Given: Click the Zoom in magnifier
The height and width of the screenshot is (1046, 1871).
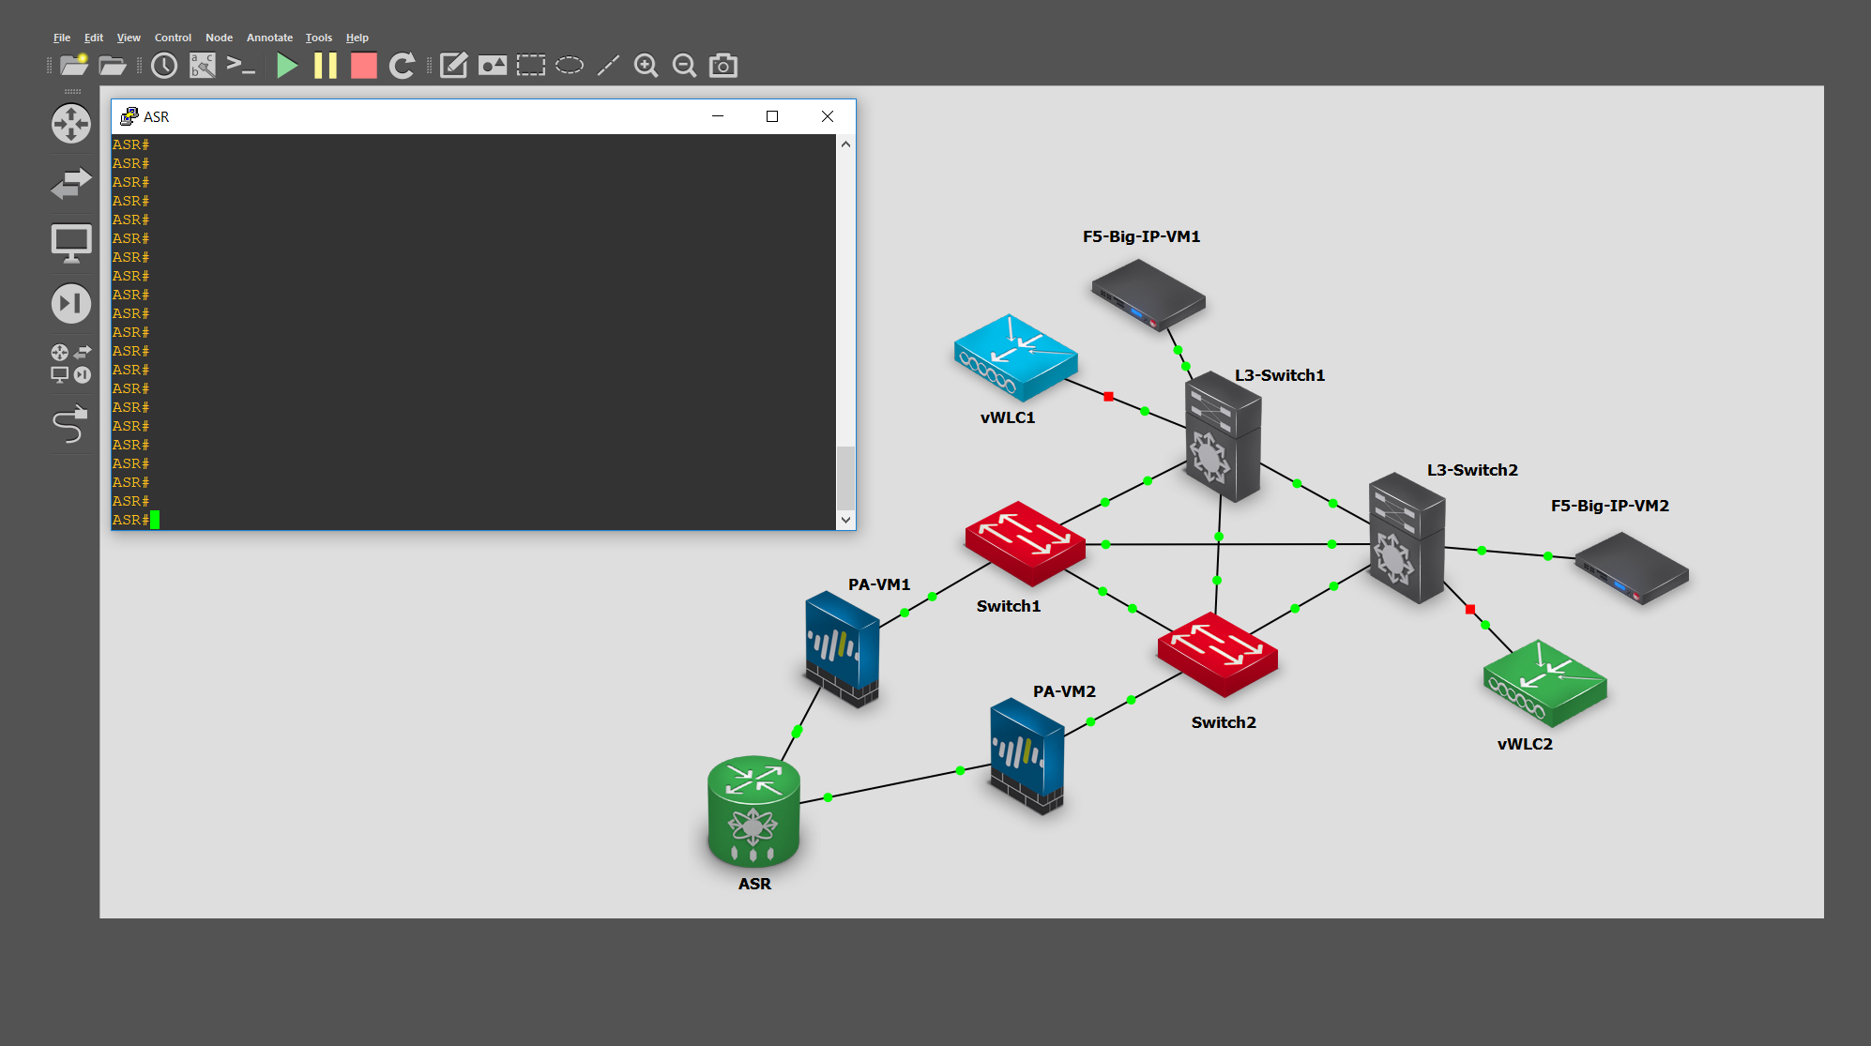Looking at the screenshot, I should coord(646,65).
